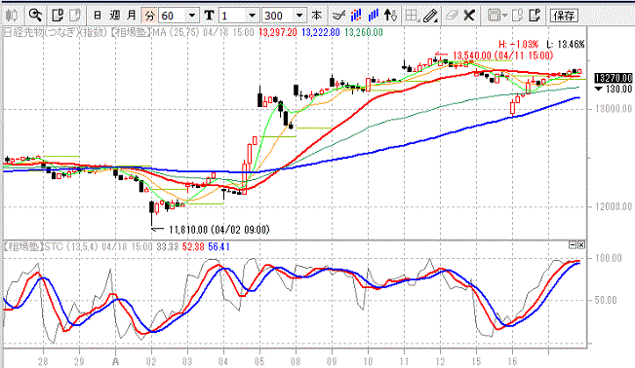Click the 12000.00 price axis label
635x368 pixels.
point(614,206)
